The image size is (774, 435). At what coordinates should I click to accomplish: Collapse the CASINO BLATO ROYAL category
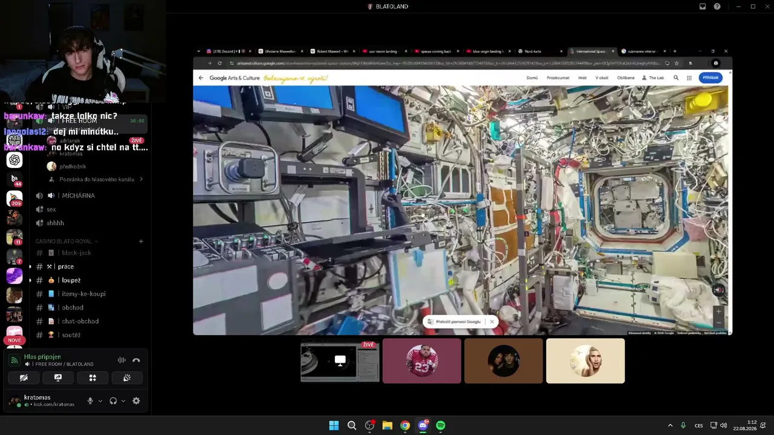(67, 241)
